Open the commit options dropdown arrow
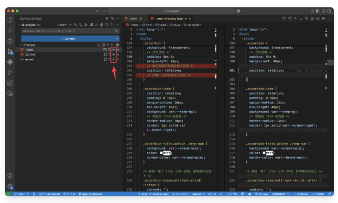338x203 pixels. tap(117, 38)
